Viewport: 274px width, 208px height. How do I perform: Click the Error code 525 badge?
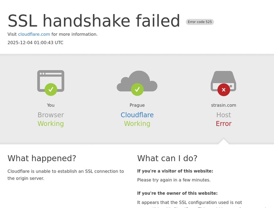[x=200, y=22]
